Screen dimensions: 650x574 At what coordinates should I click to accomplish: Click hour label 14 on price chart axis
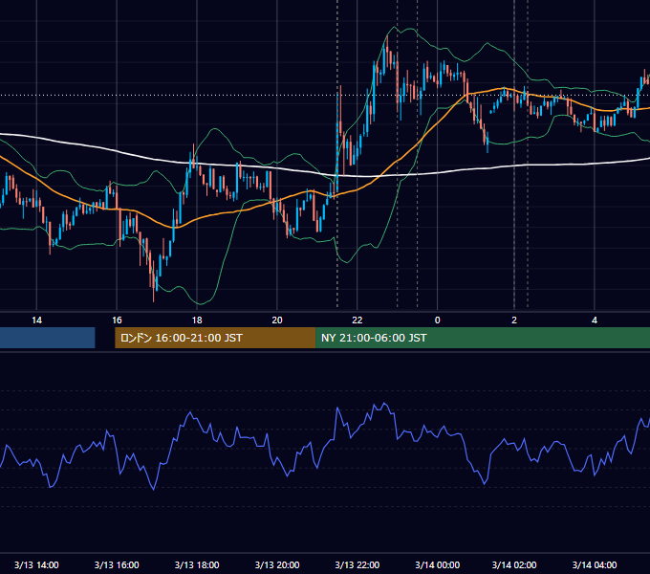tap(36, 320)
